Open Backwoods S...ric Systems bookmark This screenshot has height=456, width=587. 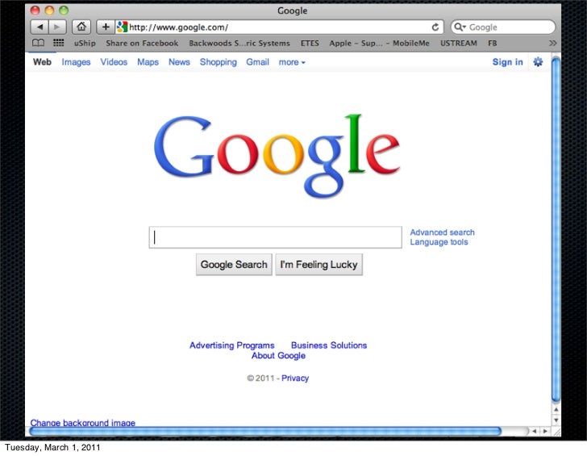tap(239, 43)
